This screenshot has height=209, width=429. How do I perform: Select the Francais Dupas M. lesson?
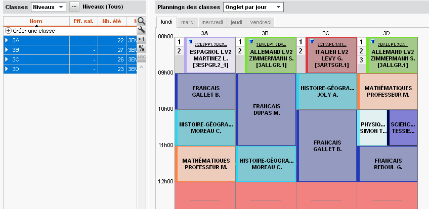coord(266,110)
